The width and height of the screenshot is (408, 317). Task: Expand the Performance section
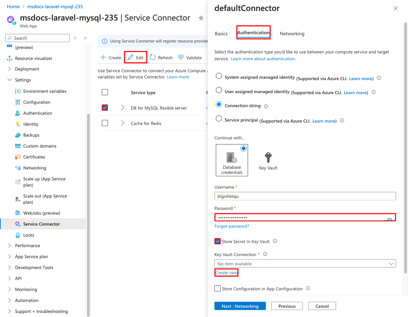[x=10, y=245]
